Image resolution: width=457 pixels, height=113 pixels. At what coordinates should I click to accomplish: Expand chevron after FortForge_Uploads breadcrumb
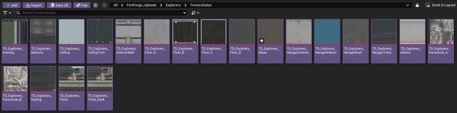point(161,5)
